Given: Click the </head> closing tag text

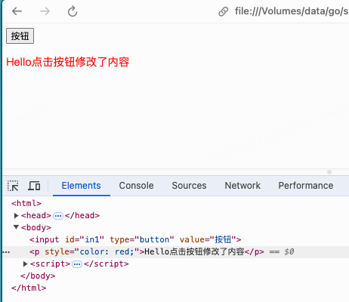Looking at the screenshot, I should tap(82, 215).
